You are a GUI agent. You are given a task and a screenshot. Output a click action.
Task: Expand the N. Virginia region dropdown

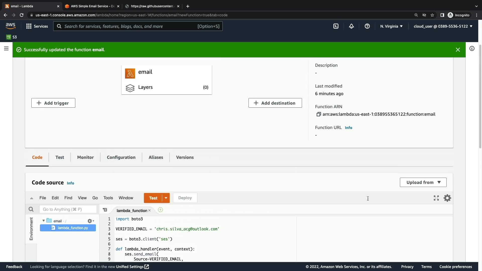(x=391, y=26)
